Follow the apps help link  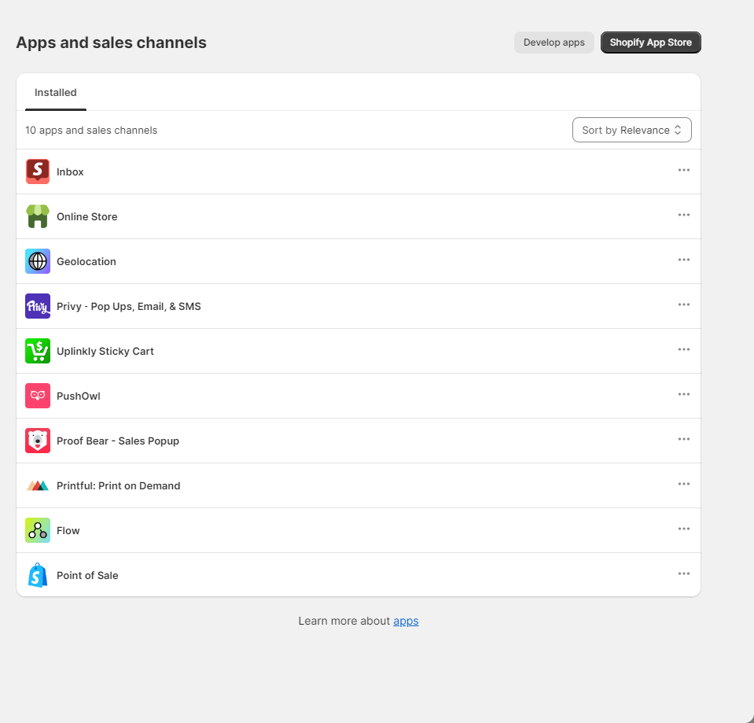(x=406, y=621)
